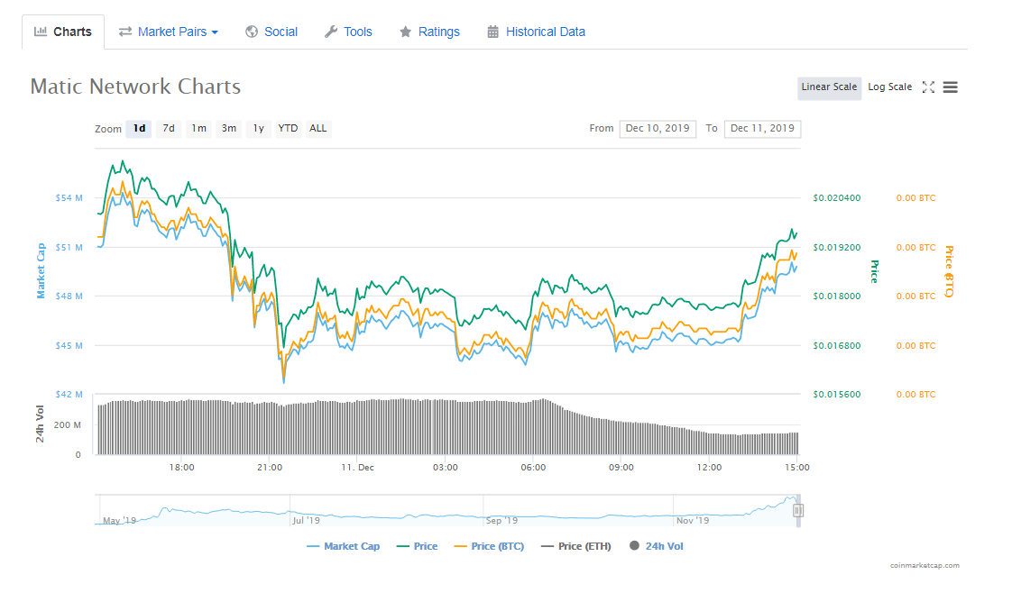The width and height of the screenshot is (1012, 602).
Task: Switch to the Historical Data tab
Action: [545, 32]
